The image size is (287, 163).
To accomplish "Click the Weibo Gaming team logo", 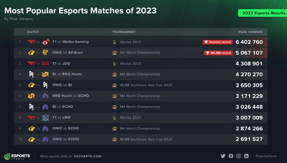I will pyautogui.click(x=46, y=42).
